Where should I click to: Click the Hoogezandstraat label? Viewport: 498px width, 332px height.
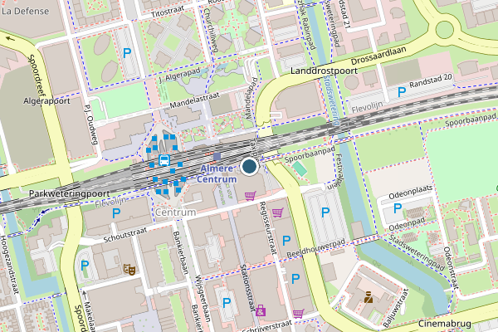point(9,264)
